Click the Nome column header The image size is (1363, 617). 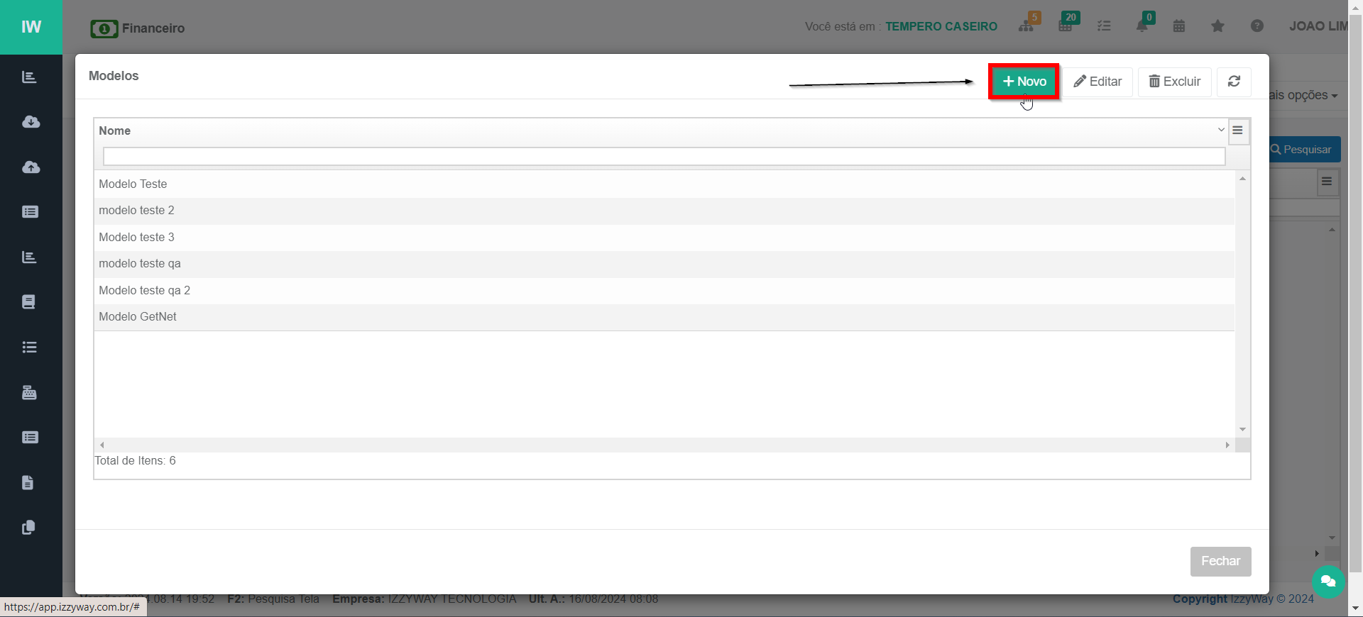click(114, 131)
